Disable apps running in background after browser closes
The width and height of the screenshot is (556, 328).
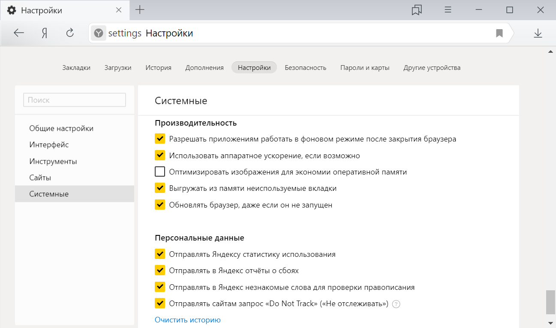pyautogui.click(x=160, y=139)
